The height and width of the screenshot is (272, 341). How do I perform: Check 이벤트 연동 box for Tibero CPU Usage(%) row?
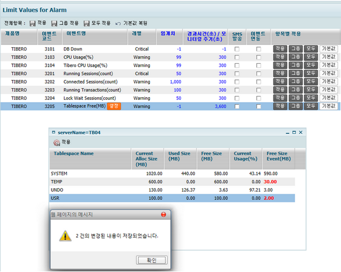coord(258,66)
